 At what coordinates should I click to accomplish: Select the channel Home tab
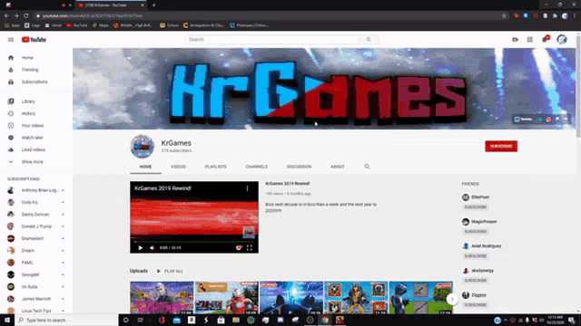point(145,167)
